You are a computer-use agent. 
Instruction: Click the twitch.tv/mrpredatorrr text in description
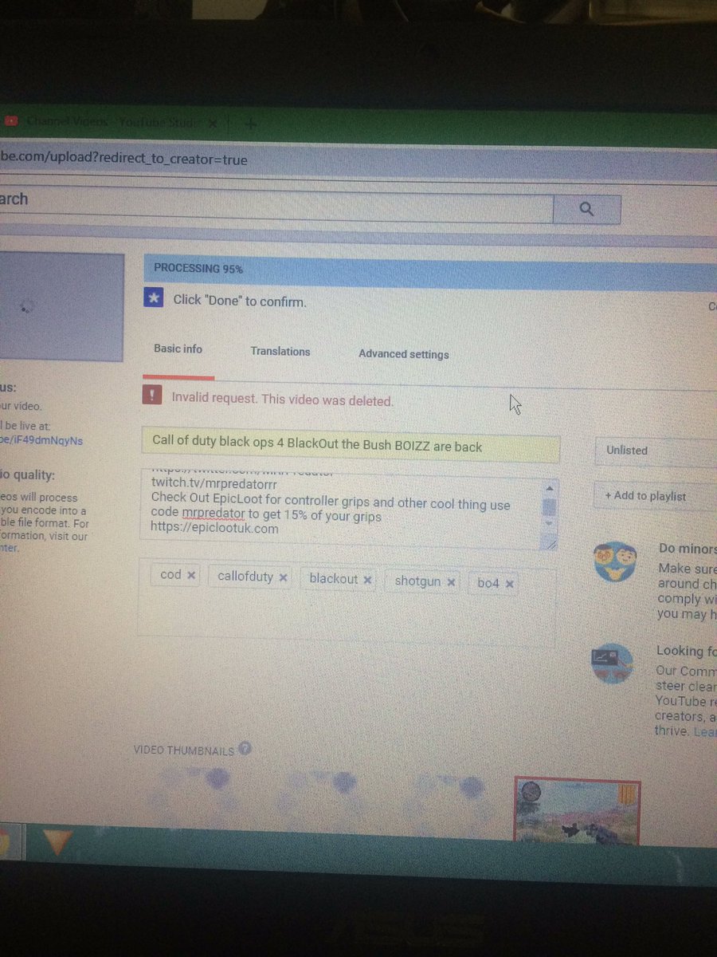[x=214, y=482]
